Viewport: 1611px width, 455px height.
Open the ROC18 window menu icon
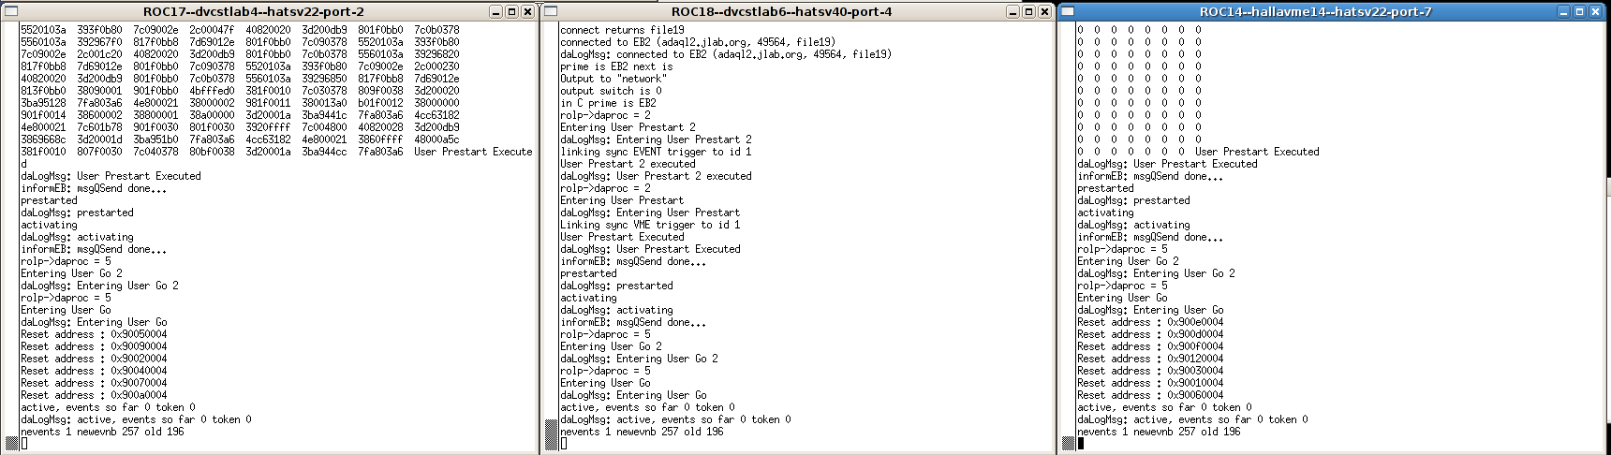pos(551,11)
